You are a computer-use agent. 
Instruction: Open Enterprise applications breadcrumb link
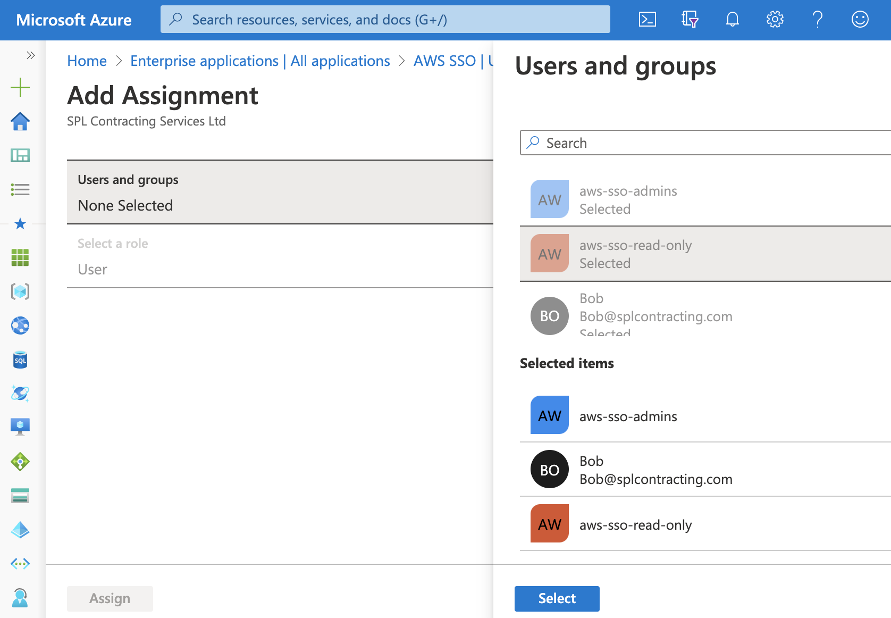click(260, 61)
